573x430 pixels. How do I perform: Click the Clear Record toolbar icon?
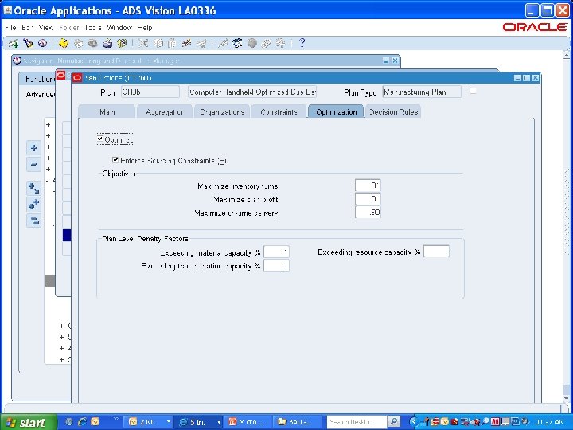point(186,44)
